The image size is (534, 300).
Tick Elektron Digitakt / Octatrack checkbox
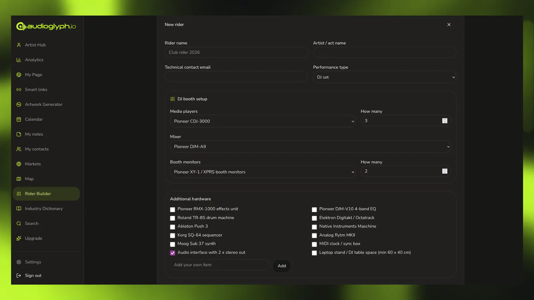(314, 218)
